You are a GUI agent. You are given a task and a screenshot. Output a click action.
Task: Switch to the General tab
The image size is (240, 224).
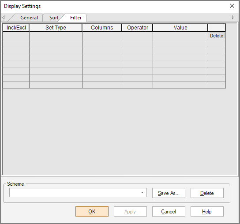pos(29,18)
